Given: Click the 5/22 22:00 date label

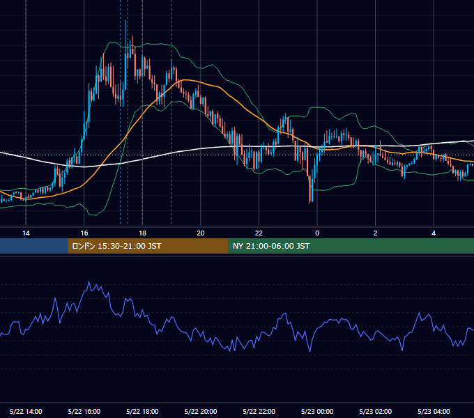Looking at the screenshot, I should [259, 411].
